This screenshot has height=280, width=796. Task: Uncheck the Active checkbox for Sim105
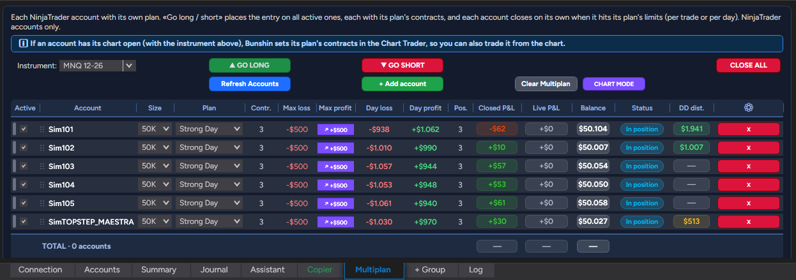click(x=24, y=203)
